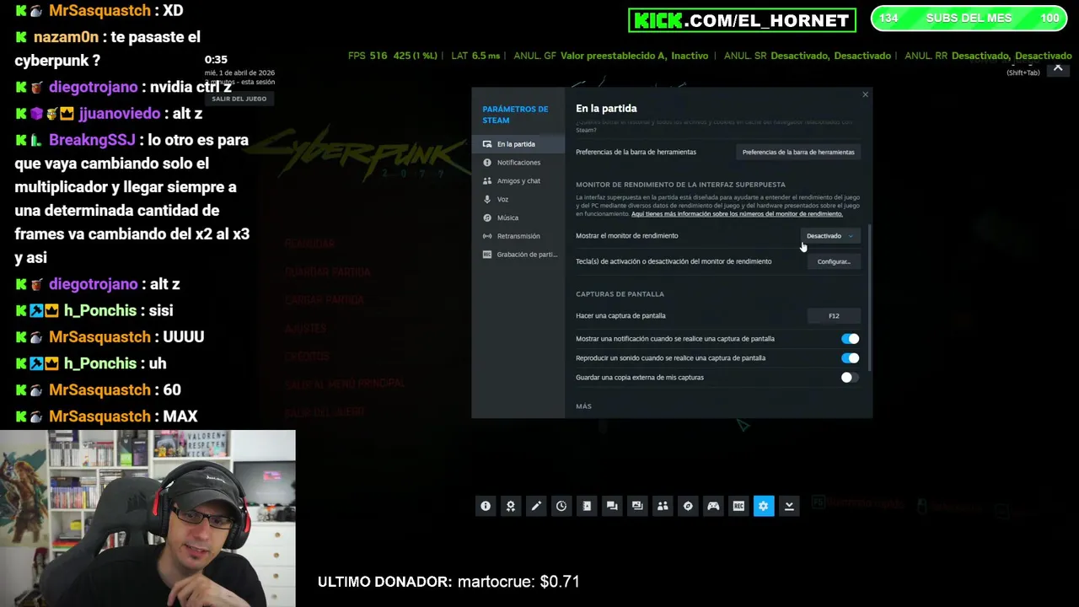
Task: Open the screenshots gallery icon
Action: click(x=637, y=506)
